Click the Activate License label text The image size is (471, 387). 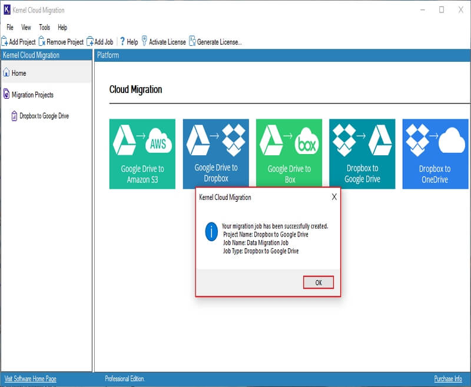point(167,42)
